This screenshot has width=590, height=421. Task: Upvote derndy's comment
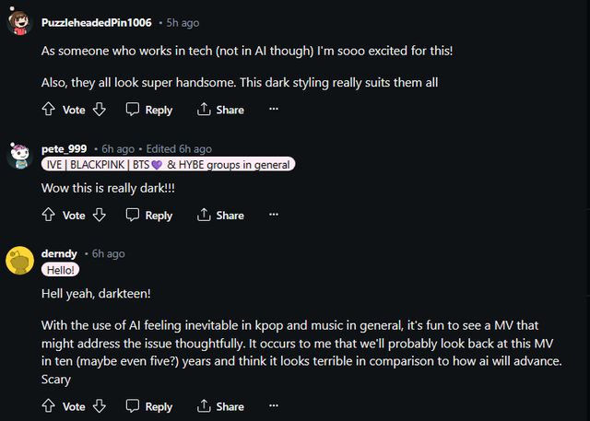click(x=49, y=406)
